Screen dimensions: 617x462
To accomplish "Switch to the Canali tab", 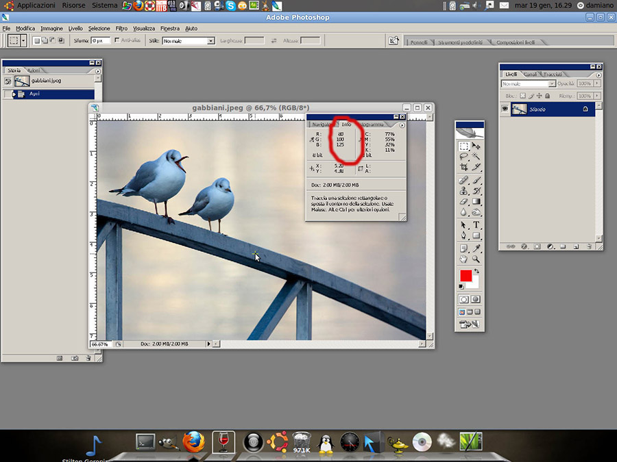I will tap(531, 74).
